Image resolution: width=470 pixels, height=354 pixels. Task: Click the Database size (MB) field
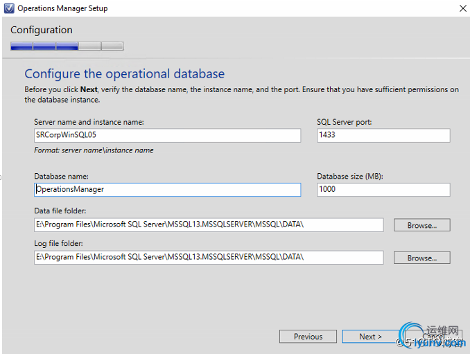[x=383, y=190]
